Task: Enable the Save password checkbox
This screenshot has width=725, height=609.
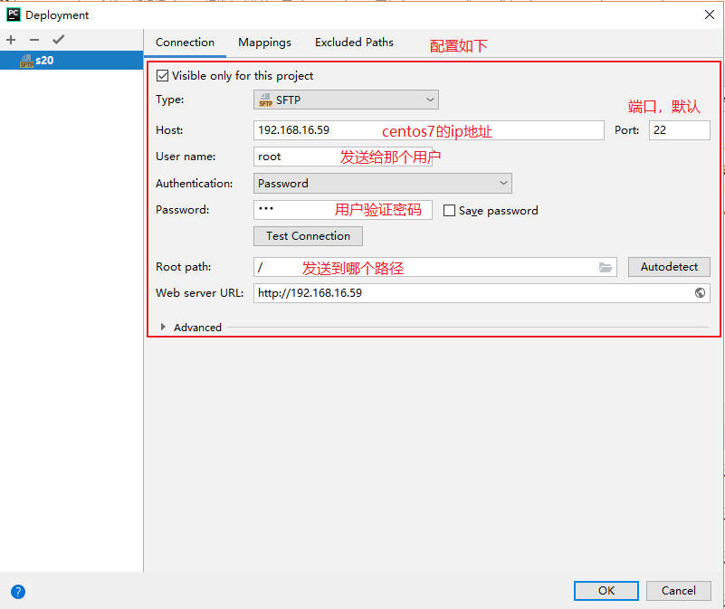Action: 449,211
